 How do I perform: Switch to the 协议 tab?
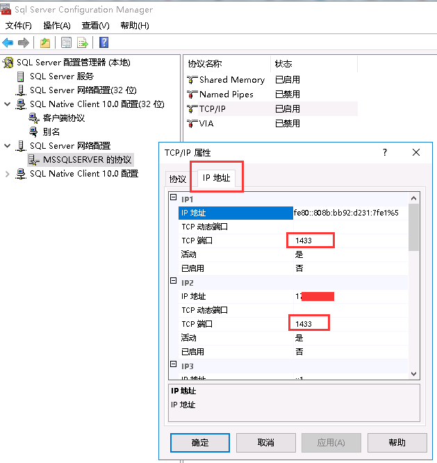tap(178, 179)
